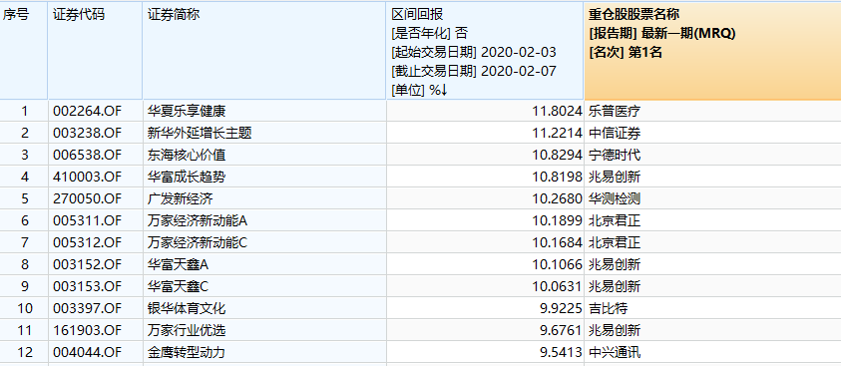Viewport: 841px width, 366px height.
Task: Select row number 1
Action: 24,112
